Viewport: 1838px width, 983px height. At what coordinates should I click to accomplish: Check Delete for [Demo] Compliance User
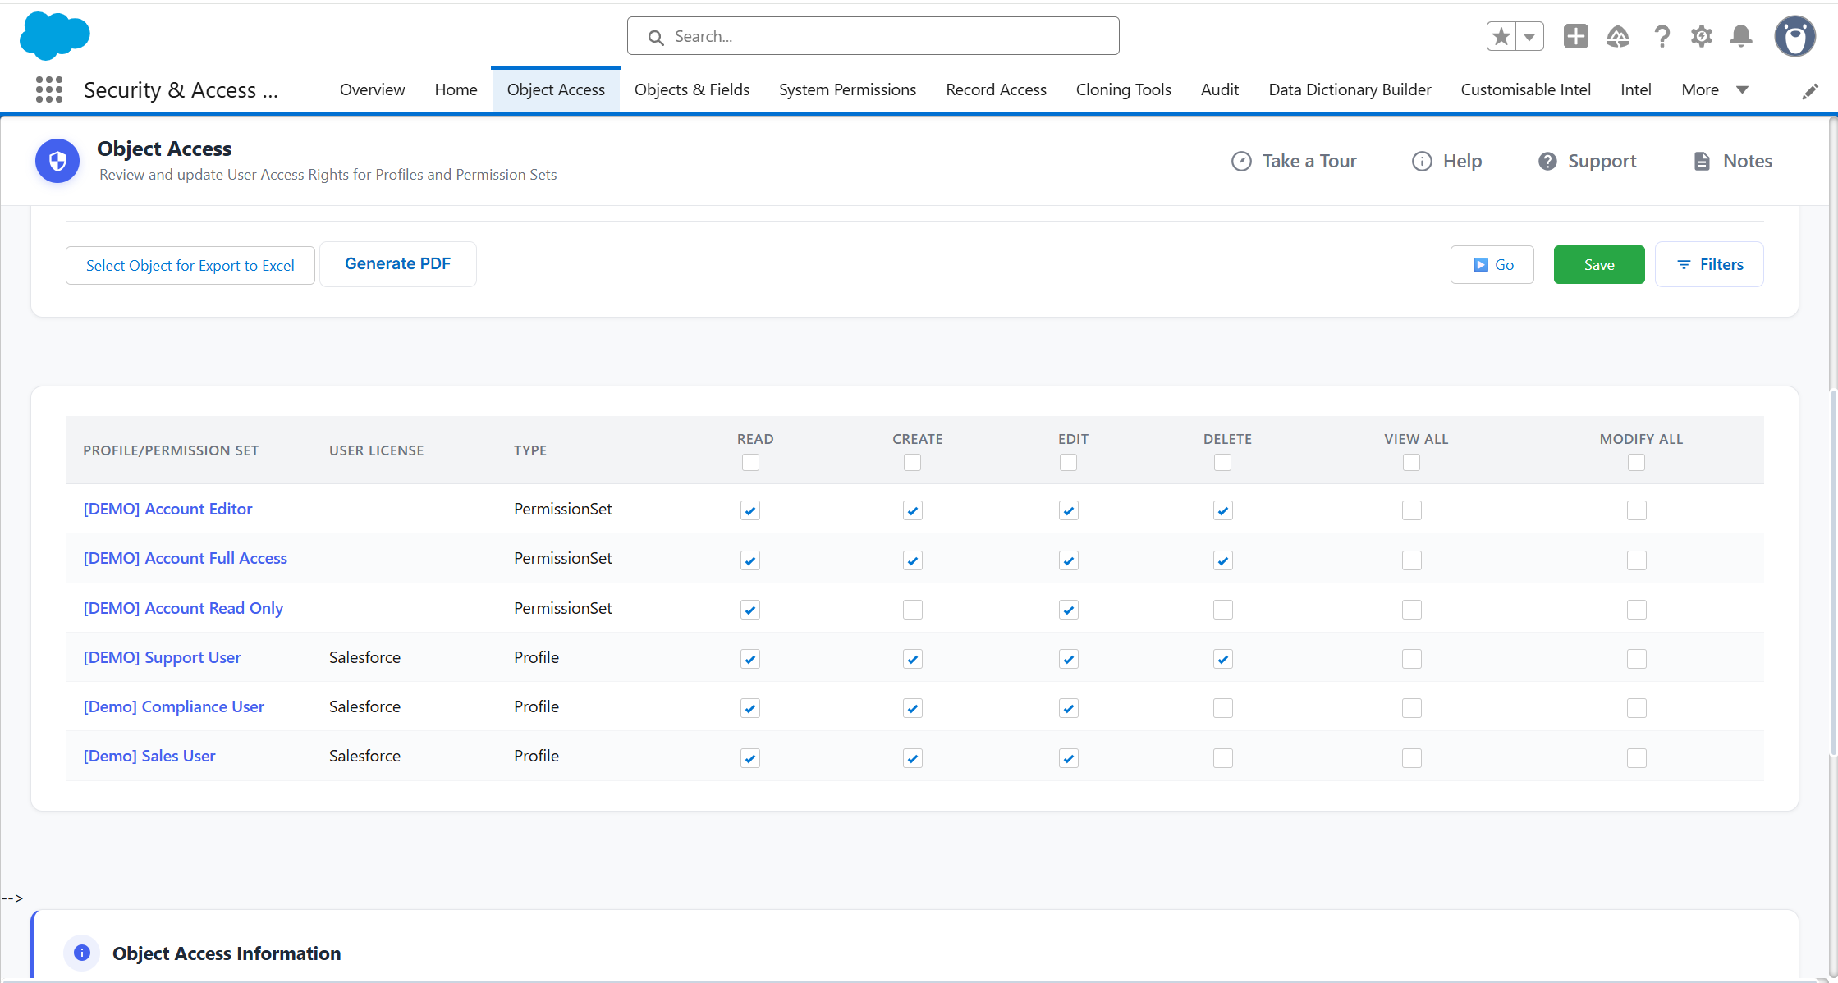[x=1223, y=708]
